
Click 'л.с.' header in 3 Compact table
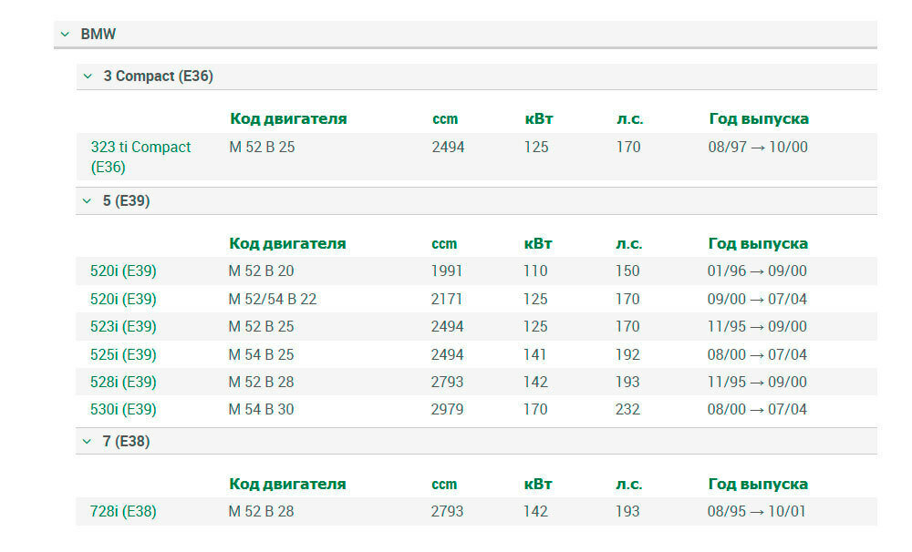click(630, 119)
